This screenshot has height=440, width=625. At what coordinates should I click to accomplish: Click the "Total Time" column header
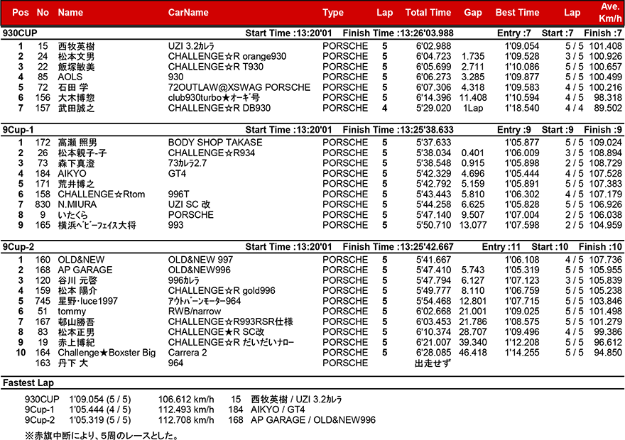(x=428, y=12)
